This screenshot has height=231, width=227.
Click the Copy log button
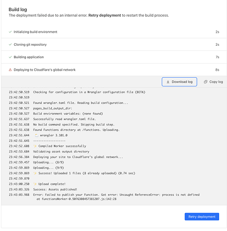click(x=213, y=82)
